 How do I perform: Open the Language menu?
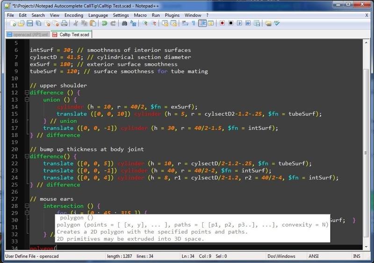point(98,15)
